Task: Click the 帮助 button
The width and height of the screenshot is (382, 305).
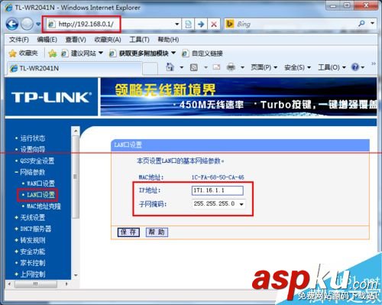Action: (x=157, y=232)
